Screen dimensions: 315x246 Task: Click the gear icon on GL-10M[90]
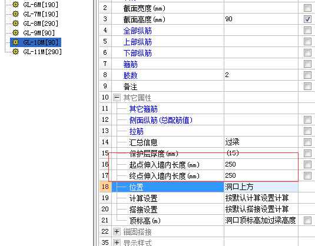click(15, 42)
